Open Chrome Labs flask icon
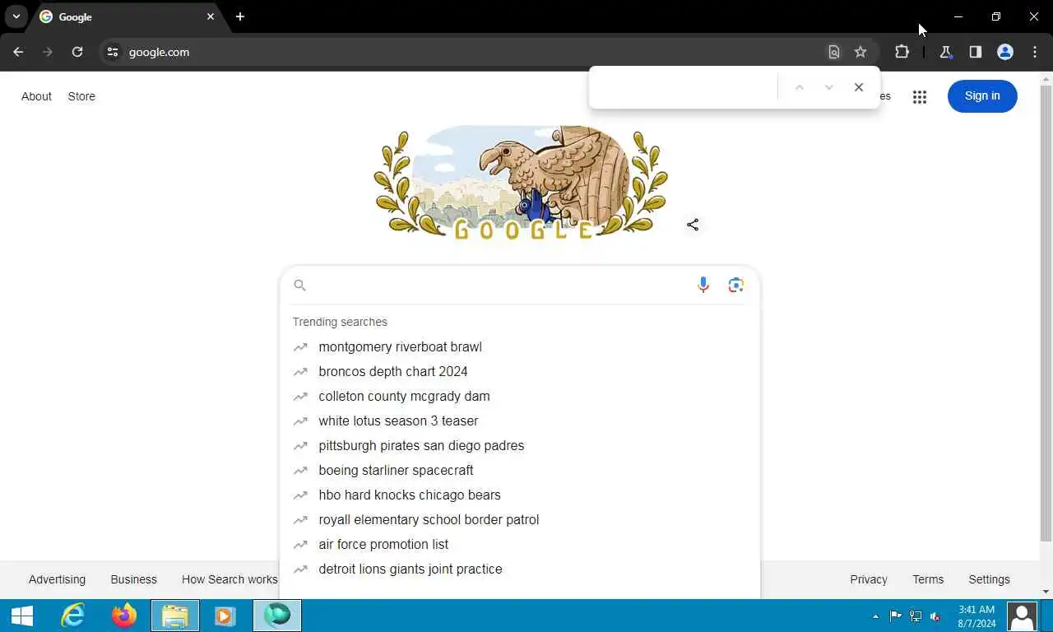Screen dimensions: 1053x632 coord(945,52)
